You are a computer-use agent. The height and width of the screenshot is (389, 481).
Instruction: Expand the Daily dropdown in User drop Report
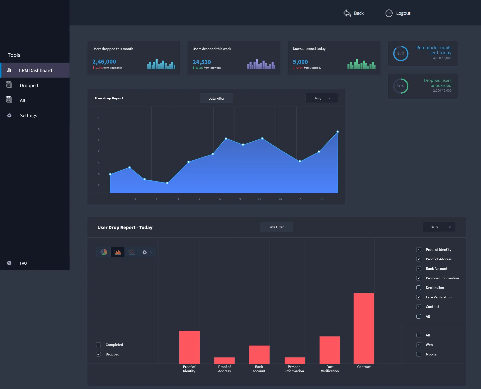pyautogui.click(x=321, y=98)
